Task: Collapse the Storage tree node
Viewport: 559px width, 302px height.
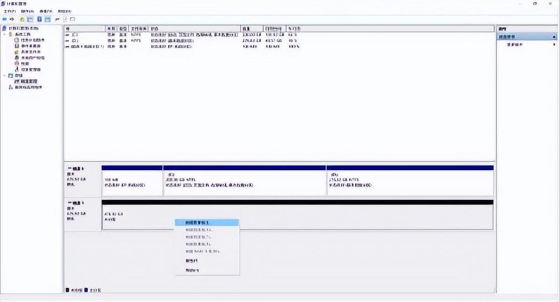Action: tap(5, 75)
